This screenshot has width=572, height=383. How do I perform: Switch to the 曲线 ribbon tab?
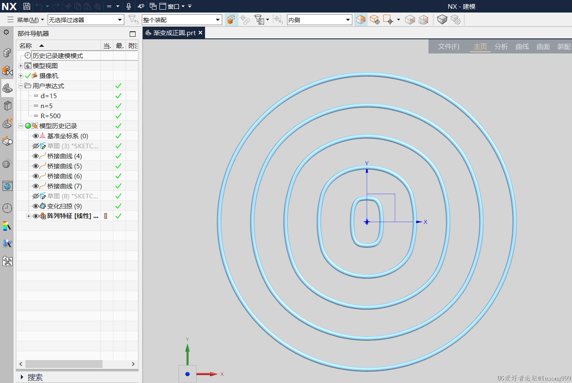click(522, 46)
